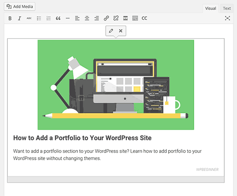This screenshot has height=196, width=237.
Task: Click the CC toolbar button
Action: 144,18
